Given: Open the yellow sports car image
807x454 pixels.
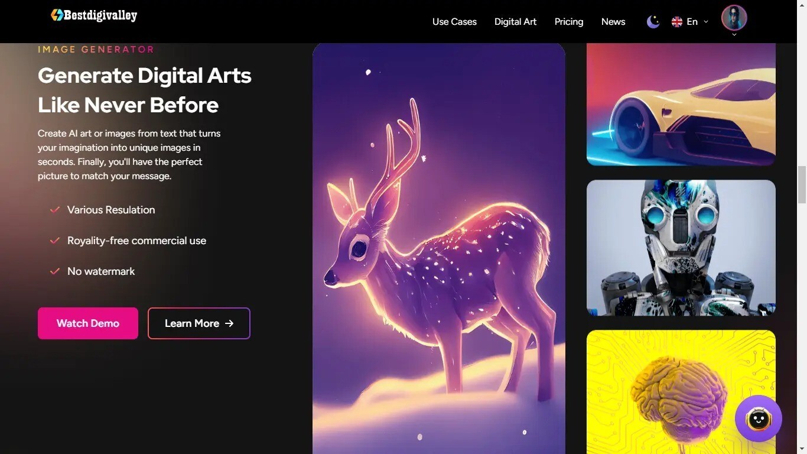Looking at the screenshot, I should click(681, 104).
